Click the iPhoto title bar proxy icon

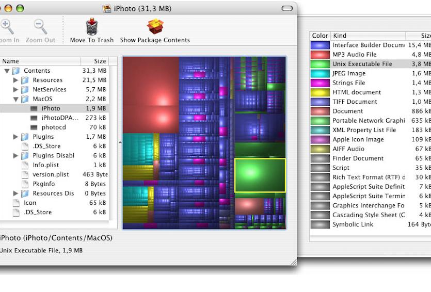coord(107,9)
